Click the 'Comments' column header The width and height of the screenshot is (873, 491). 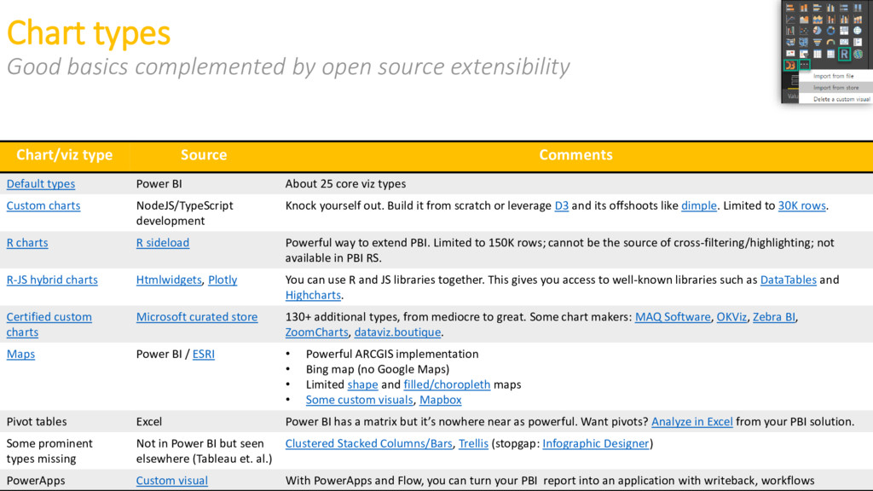point(575,155)
